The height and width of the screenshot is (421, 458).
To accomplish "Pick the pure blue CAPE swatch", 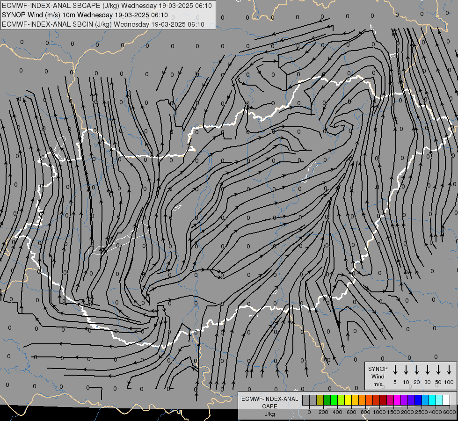I will click(x=418, y=400).
